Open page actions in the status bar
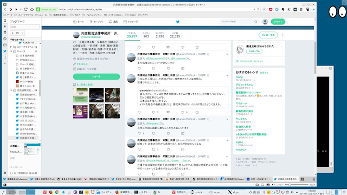The image size is (347, 195). click(274, 185)
